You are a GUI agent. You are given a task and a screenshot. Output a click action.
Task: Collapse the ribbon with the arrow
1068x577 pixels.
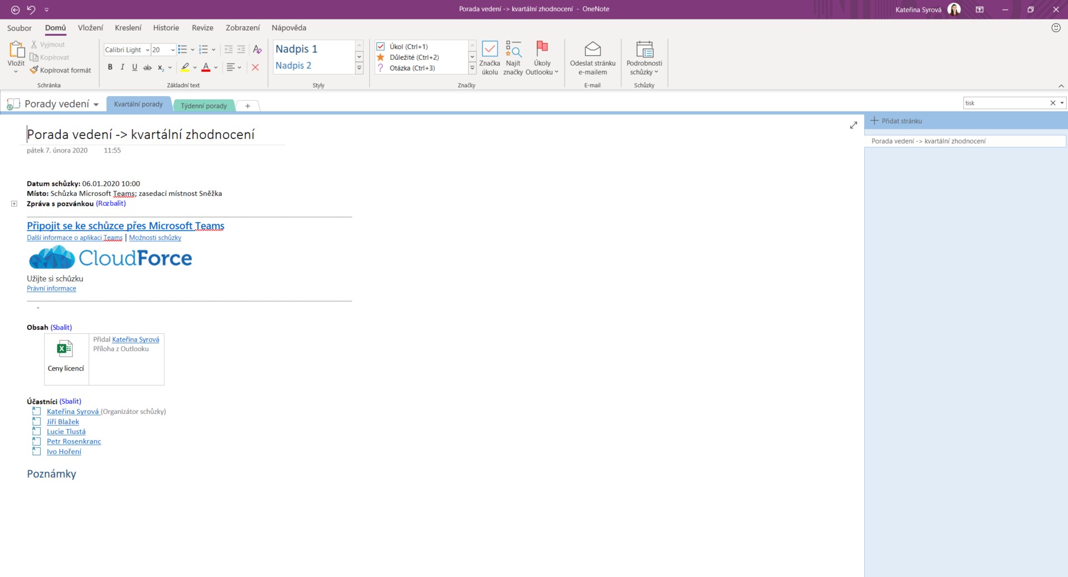point(1061,86)
